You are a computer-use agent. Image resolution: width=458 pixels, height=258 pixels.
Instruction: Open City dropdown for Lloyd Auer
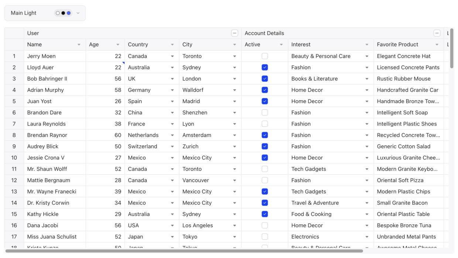coord(235,67)
